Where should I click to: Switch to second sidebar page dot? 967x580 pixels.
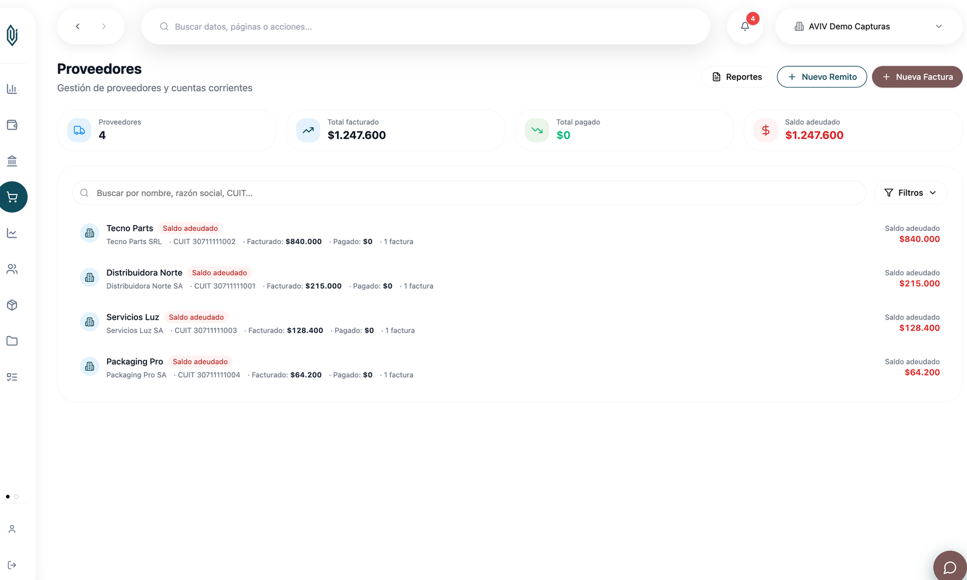(16, 496)
